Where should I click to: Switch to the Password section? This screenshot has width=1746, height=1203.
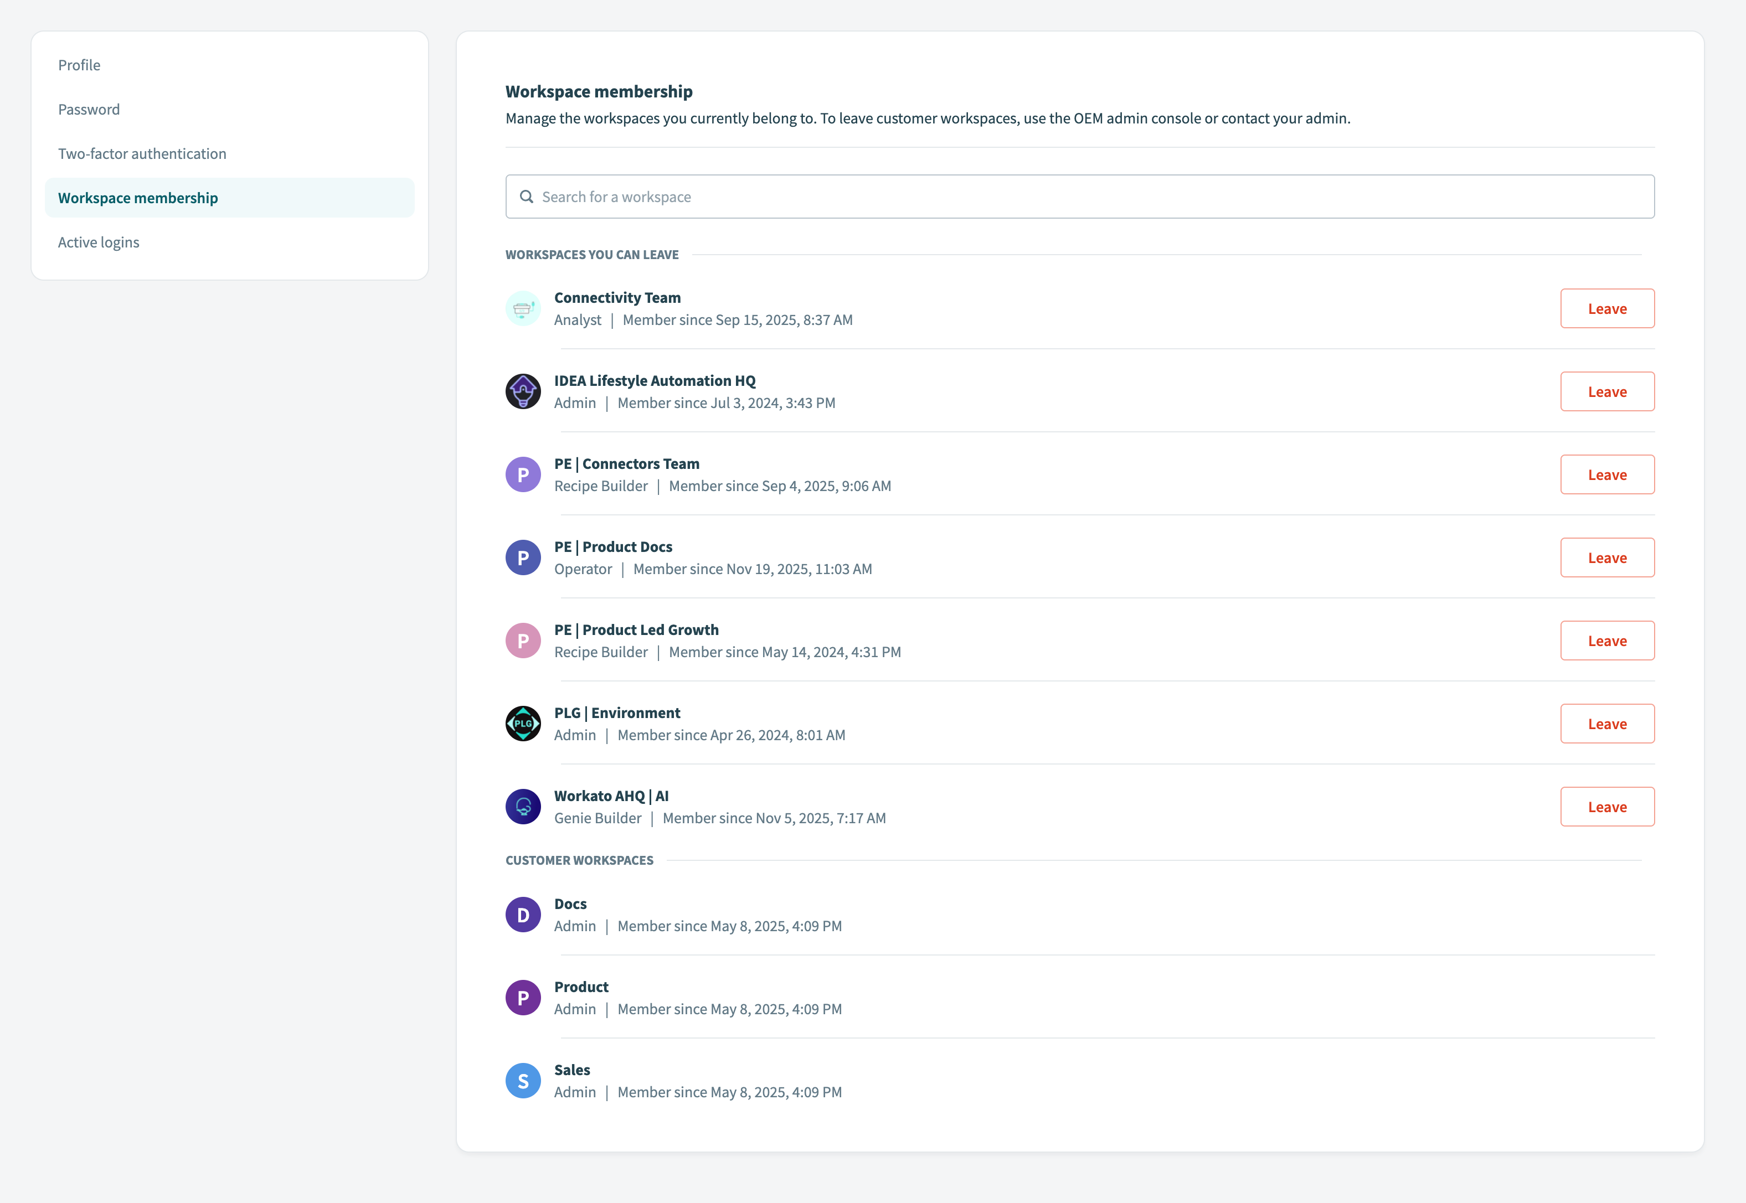click(88, 109)
